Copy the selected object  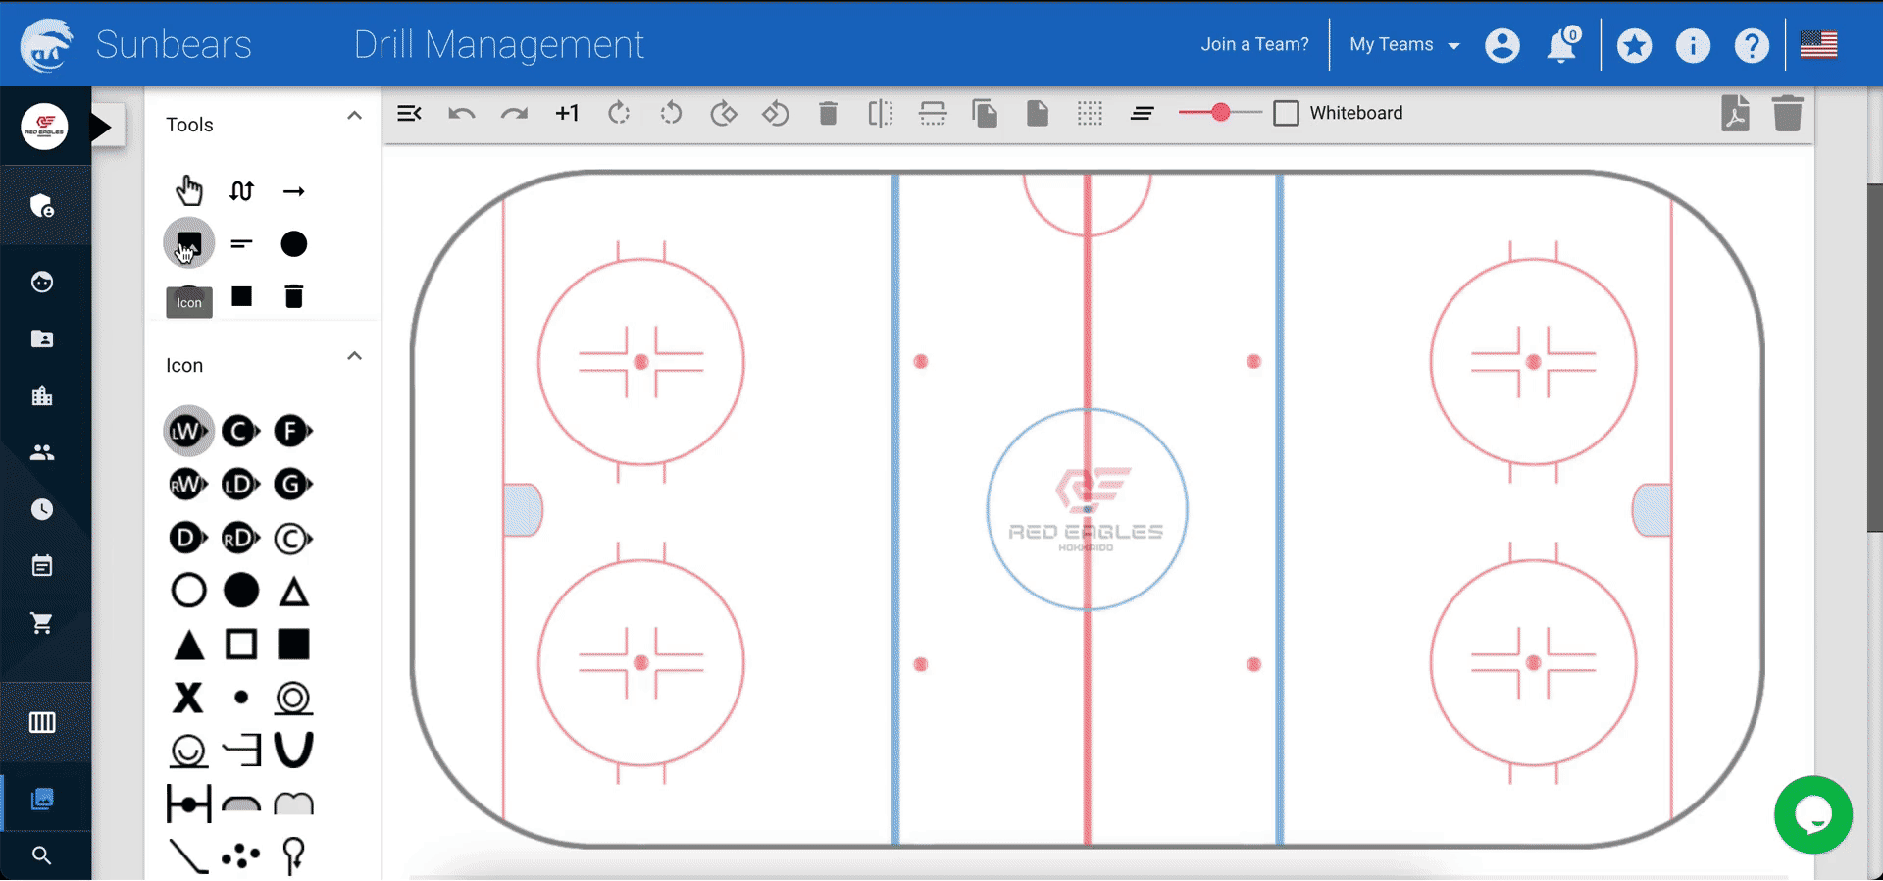(985, 114)
